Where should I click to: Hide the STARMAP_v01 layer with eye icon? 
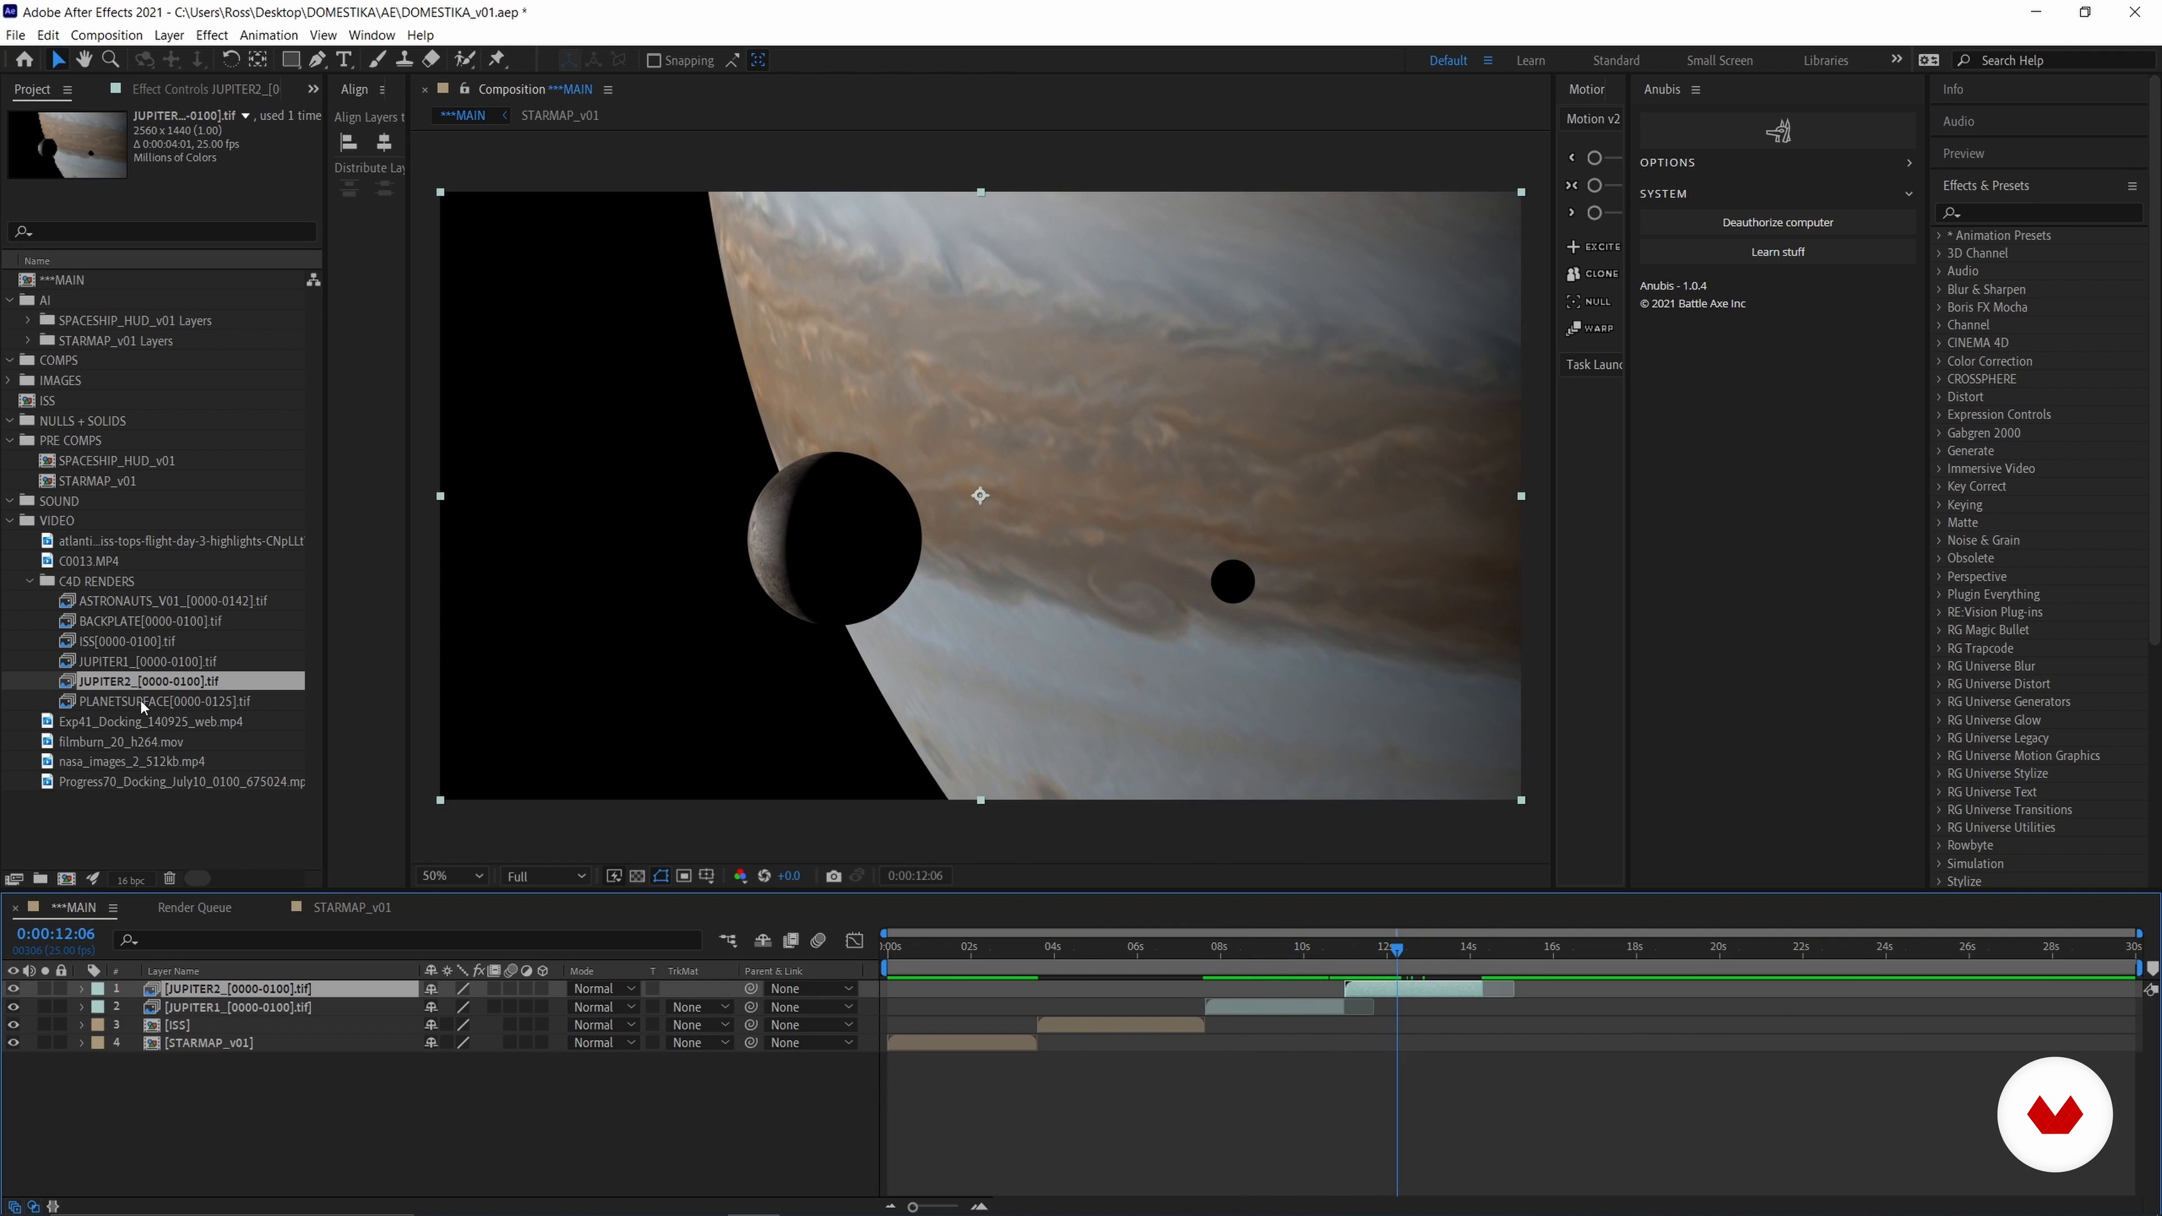coord(14,1042)
